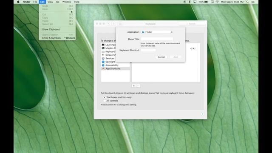This screenshot has width=272, height=153.
Task: Open the Apple menu
Action: (18, 2)
